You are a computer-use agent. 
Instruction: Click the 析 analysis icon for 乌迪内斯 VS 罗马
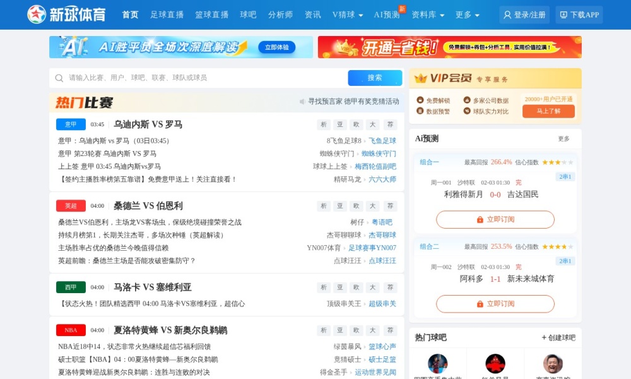click(x=323, y=124)
